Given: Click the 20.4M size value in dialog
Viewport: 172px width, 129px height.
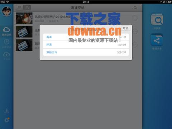Looking at the screenshot, I should pyautogui.click(x=122, y=45).
